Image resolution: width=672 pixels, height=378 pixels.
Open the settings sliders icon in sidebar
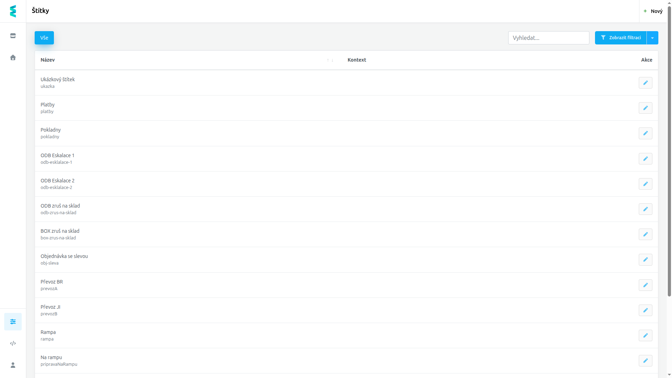click(13, 322)
